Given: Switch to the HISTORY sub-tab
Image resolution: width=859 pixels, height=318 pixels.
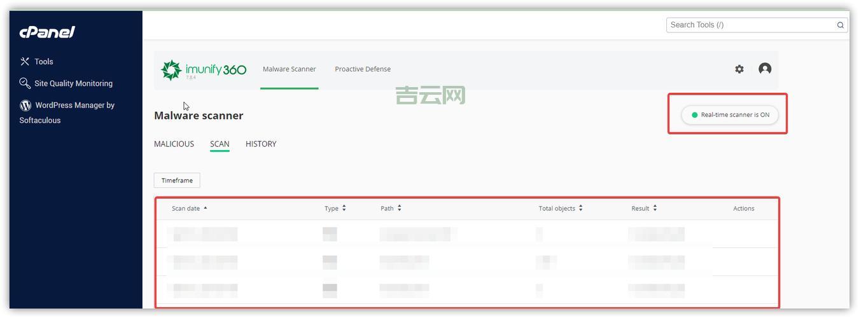Looking at the screenshot, I should (x=261, y=144).
